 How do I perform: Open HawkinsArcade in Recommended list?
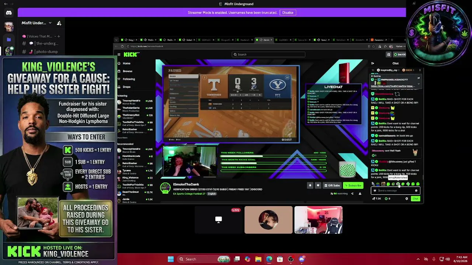[135, 157]
